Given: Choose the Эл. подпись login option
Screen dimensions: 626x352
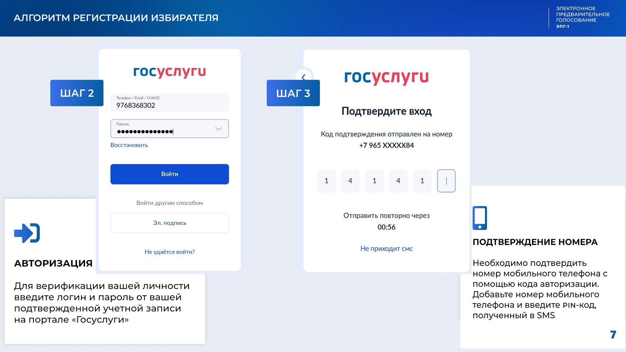Looking at the screenshot, I should 170,223.
